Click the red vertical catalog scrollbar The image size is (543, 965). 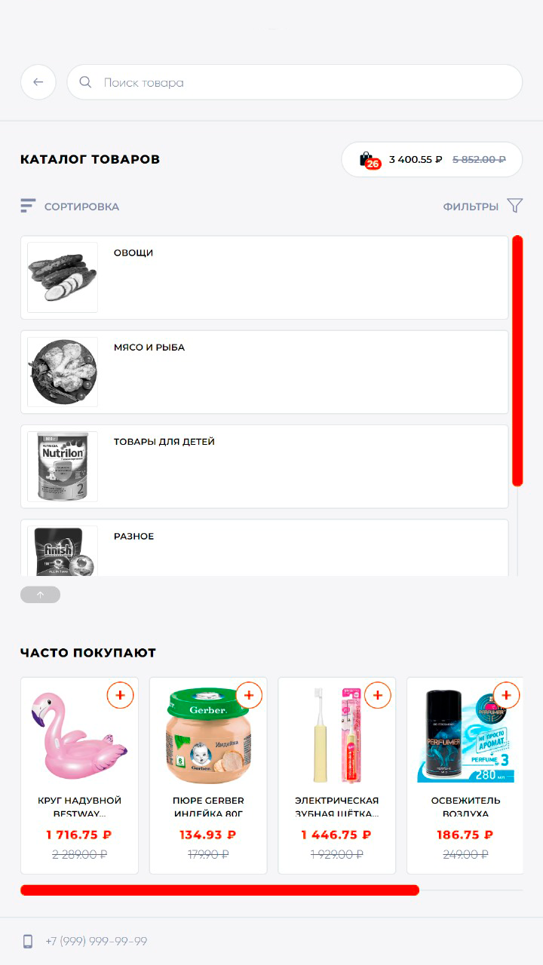[x=517, y=360]
